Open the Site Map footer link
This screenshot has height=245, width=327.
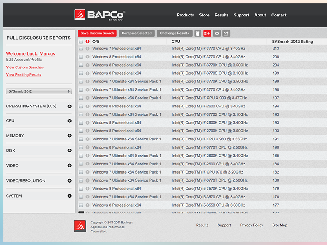[x=280, y=225]
